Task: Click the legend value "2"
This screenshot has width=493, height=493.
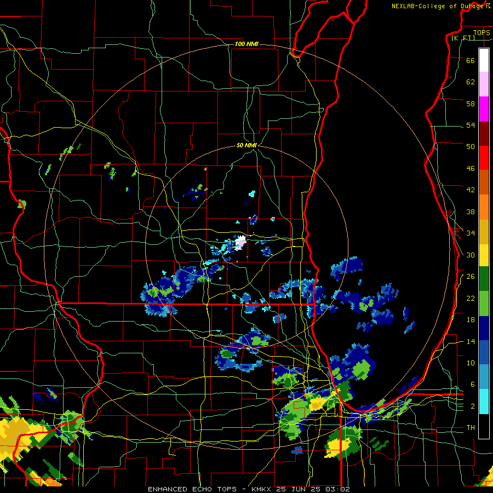Action: pyautogui.click(x=473, y=406)
